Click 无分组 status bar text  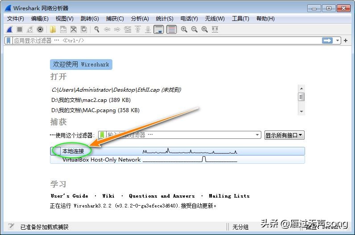pos(240,227)
